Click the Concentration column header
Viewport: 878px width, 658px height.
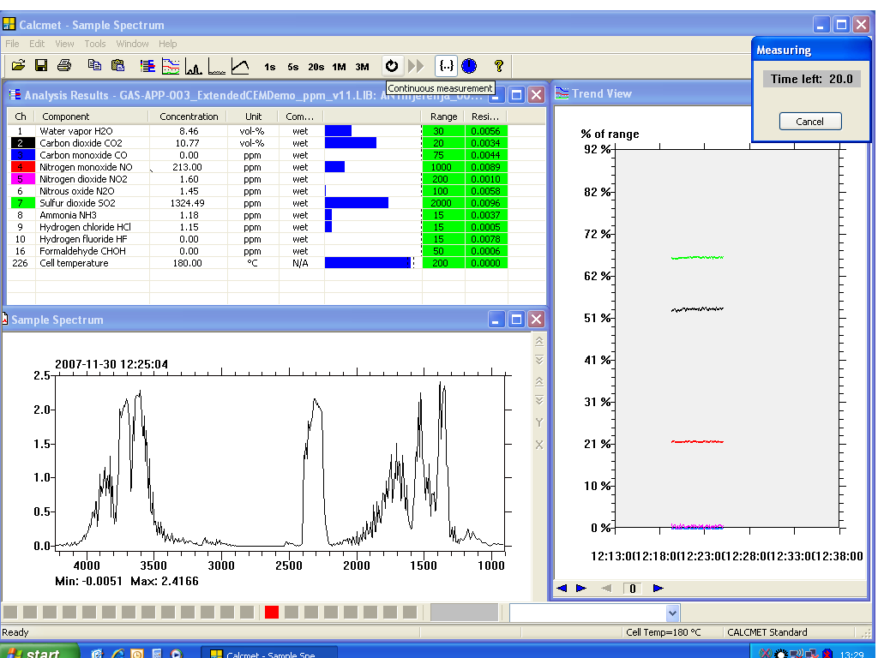[x=189, y=117]
